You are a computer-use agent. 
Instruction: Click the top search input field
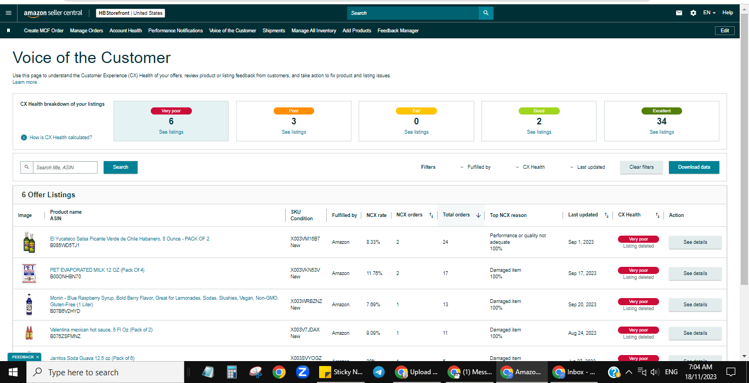coord(413,13)
